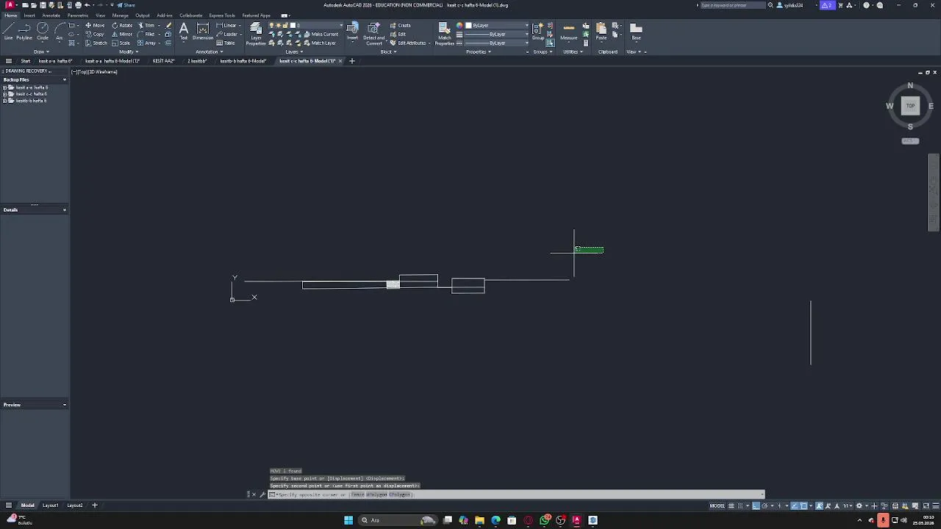Open the Annotate ribbon tab

(x=51, y=15)
